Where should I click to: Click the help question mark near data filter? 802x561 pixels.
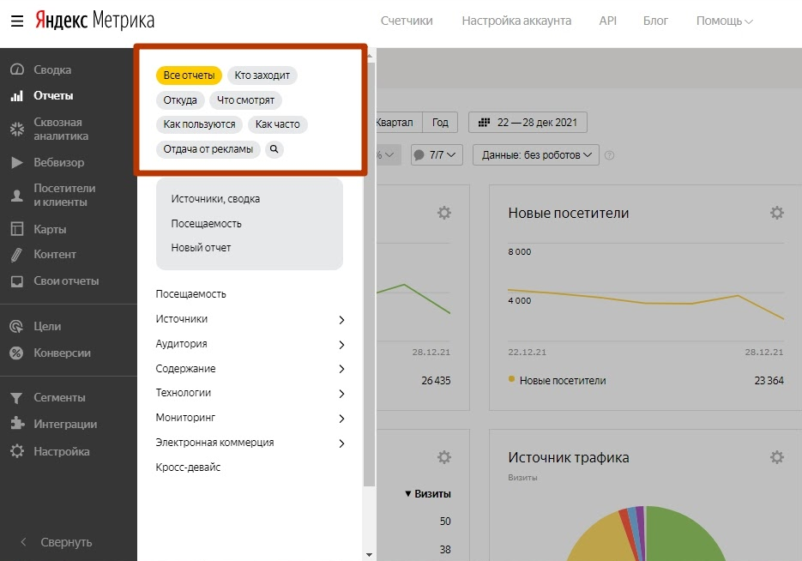coord(609,155)
